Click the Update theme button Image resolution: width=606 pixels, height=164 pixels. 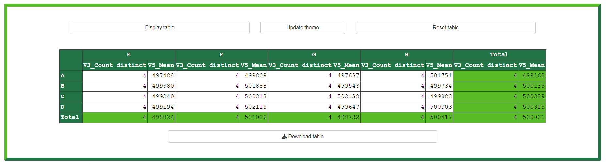(x=303, y=28)
